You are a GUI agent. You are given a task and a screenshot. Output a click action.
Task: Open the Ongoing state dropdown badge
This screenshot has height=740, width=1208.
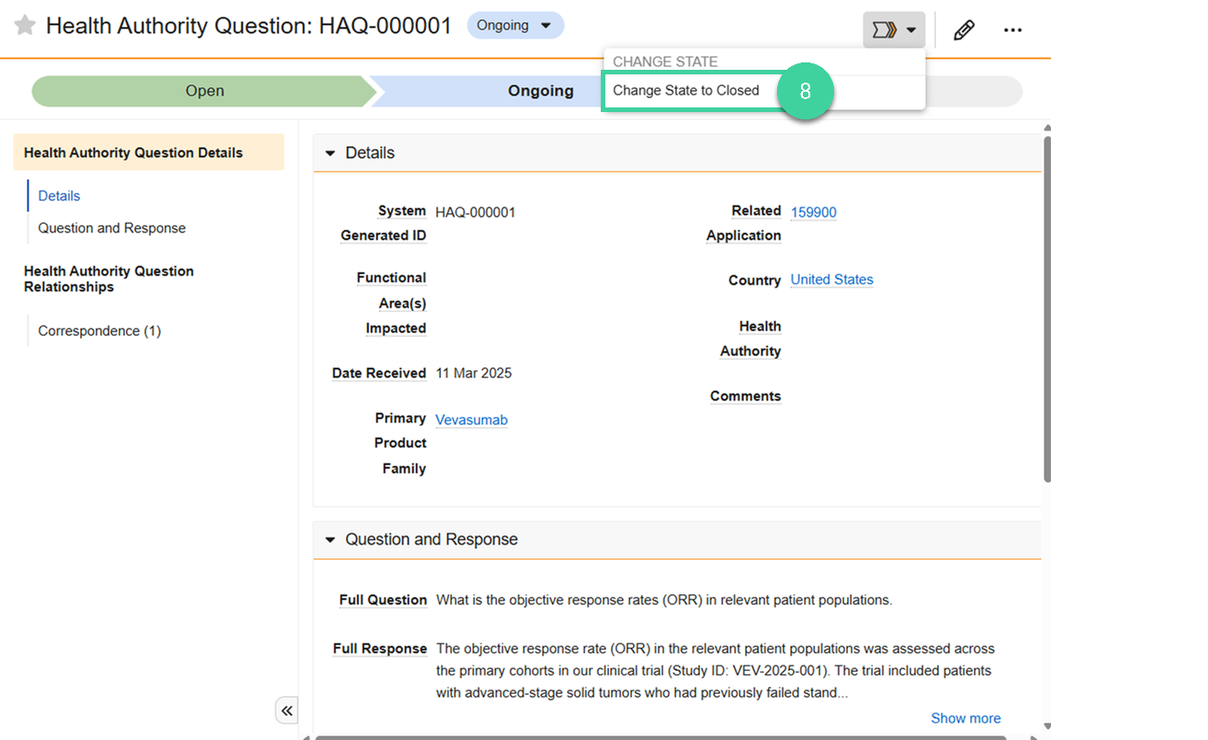coord(515,26)
